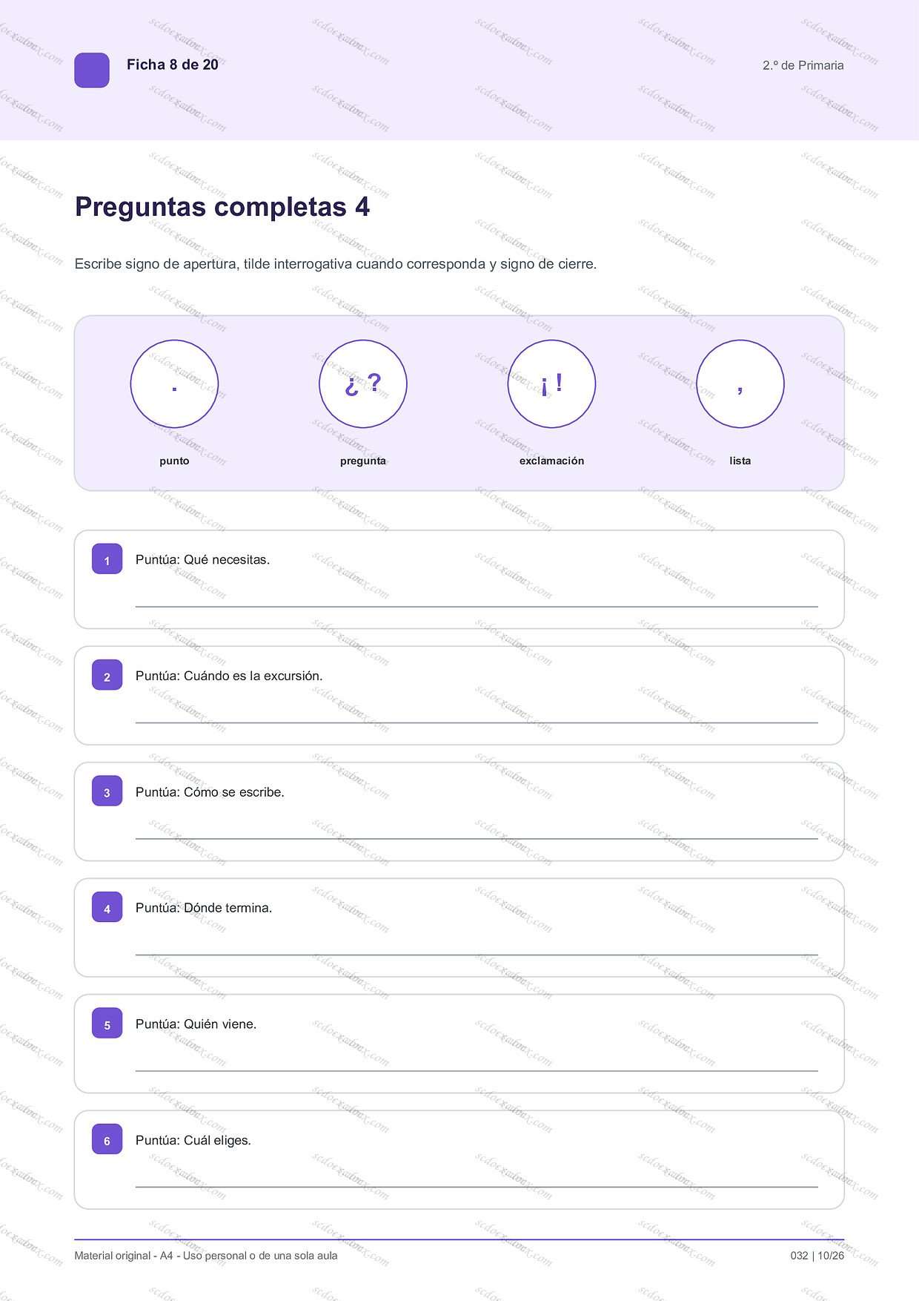
Task: Click the number 3 exercise badge
Action: pos(107,791)
